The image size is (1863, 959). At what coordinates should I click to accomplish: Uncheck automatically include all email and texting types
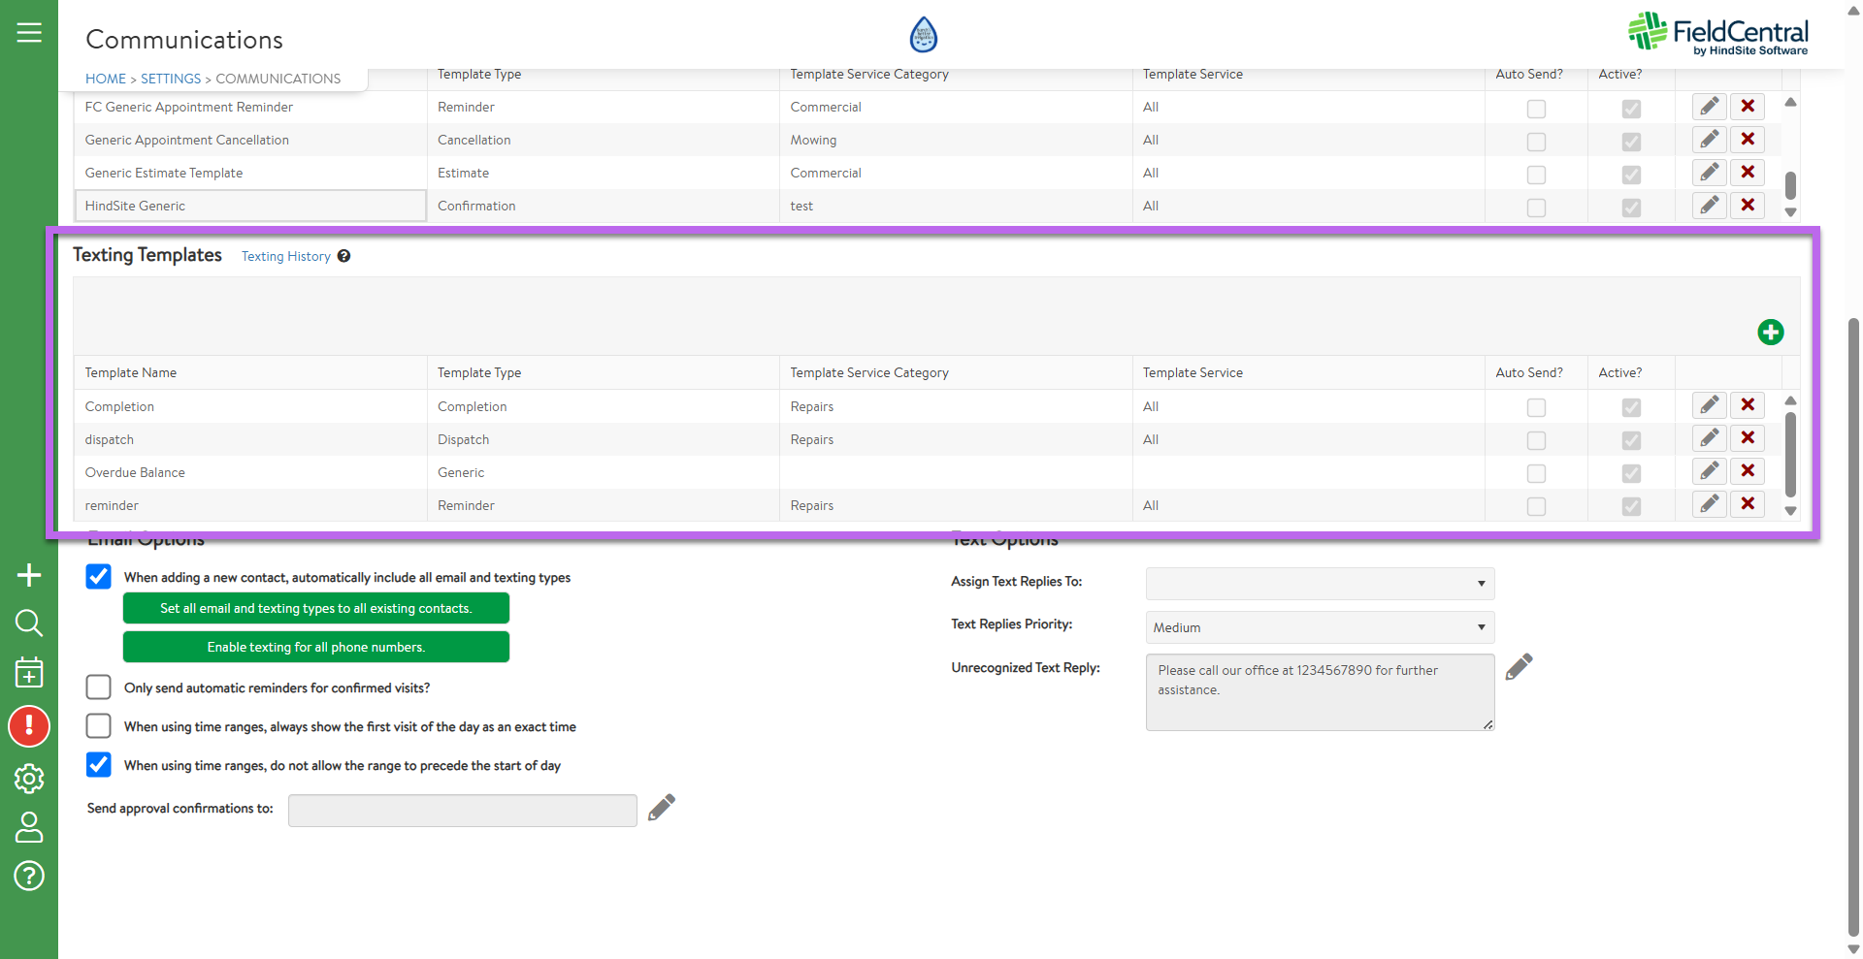(x=99, y=577)
